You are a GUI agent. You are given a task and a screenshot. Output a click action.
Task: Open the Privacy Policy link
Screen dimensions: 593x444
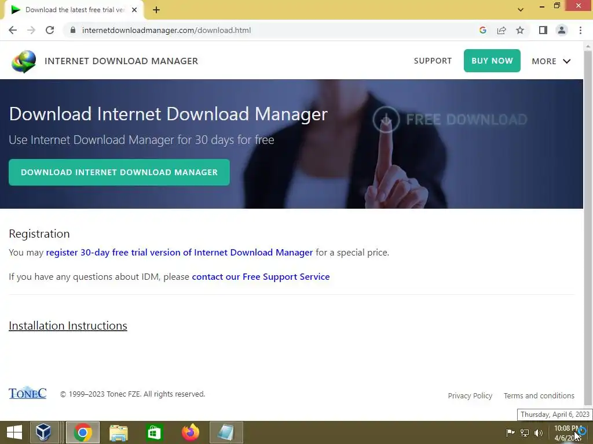click(470, 395)
